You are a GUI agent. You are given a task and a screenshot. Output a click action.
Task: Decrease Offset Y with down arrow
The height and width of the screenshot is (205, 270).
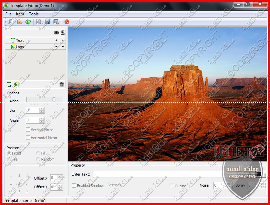tap(60, 188)
